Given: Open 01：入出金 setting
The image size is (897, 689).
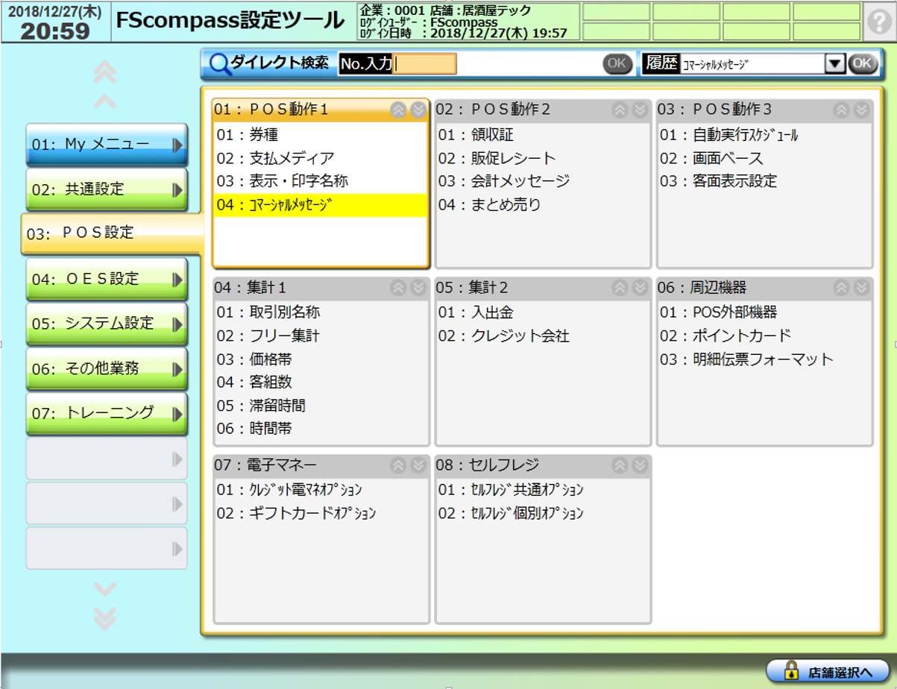Looking at the screenshot, I should pyautogui.click(x=543, y=312).
